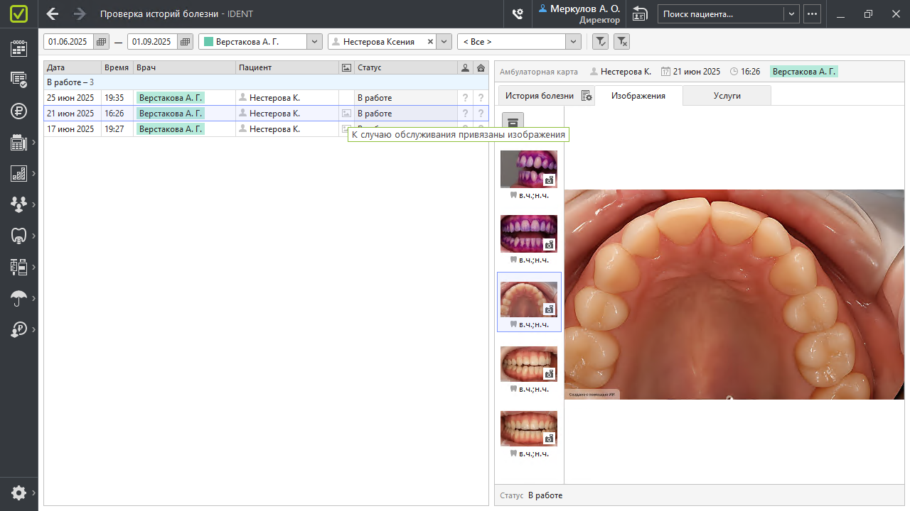Open the bar chart reports sidebar icon
Screen dimensions: 910x511
coord(18,173)
